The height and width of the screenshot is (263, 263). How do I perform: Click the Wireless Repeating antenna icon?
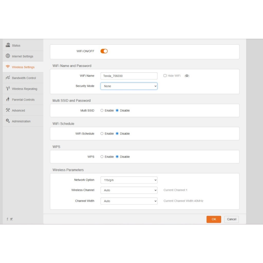[8, 89]
